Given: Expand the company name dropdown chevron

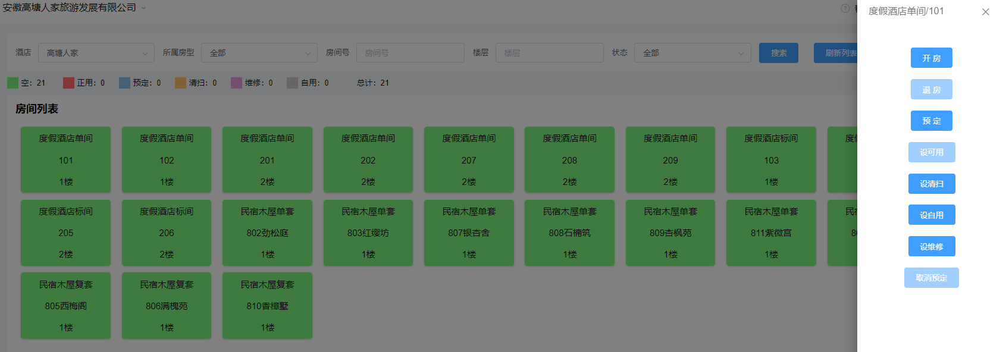Looking at the screenshot, I should (x=143, y=8).
